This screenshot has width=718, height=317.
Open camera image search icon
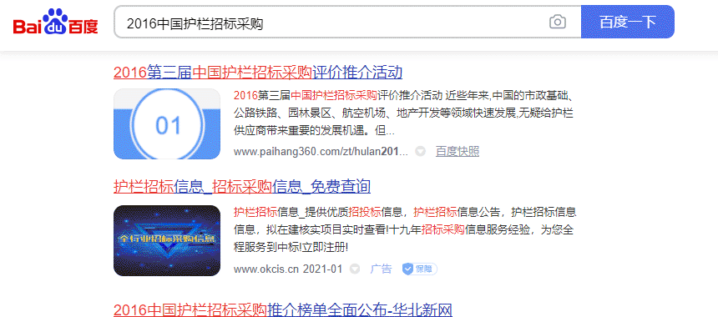pos(557,22)
